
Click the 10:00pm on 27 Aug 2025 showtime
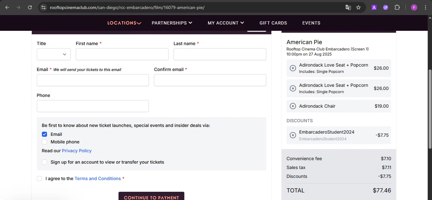[309, 54]
